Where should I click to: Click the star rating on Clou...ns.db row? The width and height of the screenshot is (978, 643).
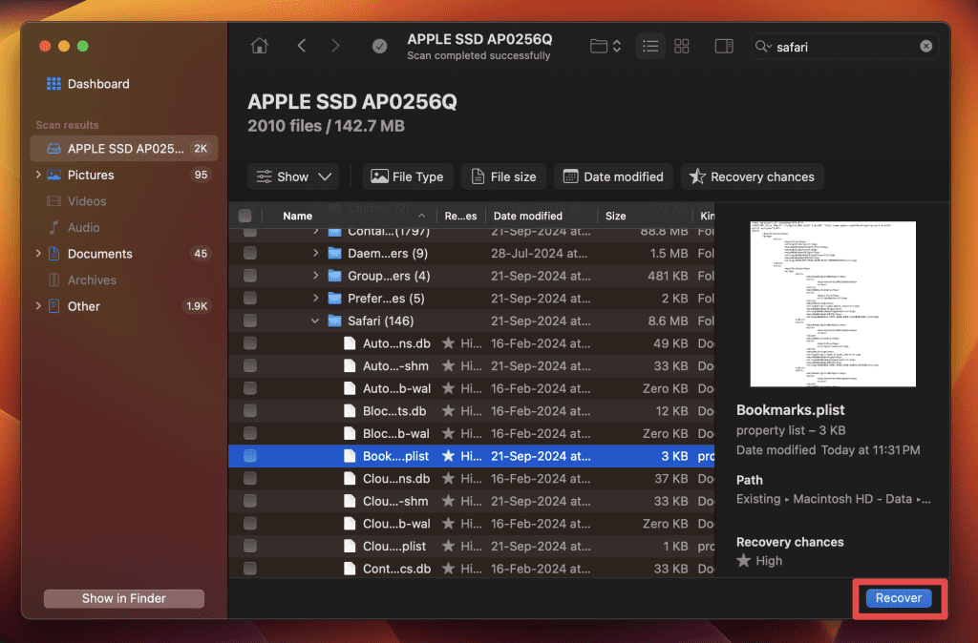pos(448,479)
